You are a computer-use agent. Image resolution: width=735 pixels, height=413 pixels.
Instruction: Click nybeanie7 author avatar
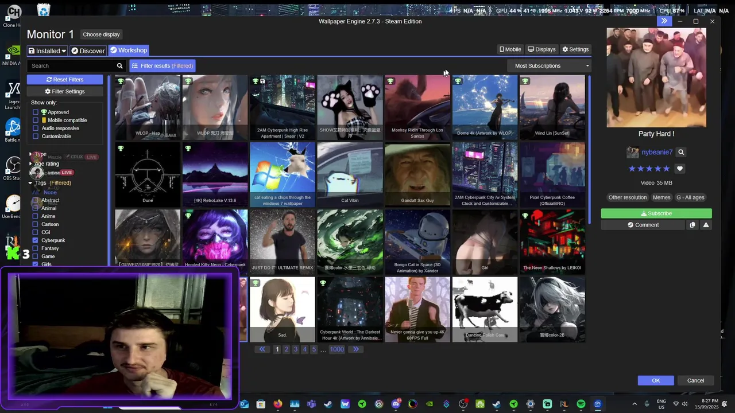click(632, 153)
